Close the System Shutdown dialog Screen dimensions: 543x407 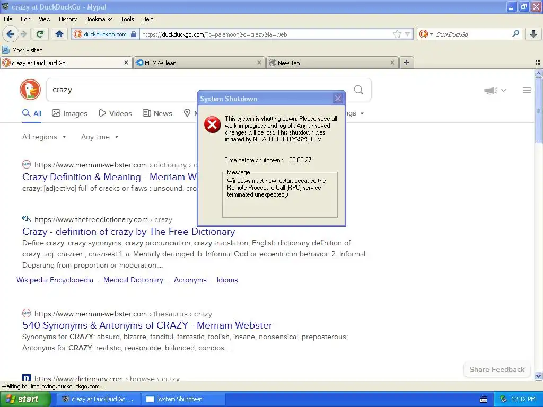(338, 99)
